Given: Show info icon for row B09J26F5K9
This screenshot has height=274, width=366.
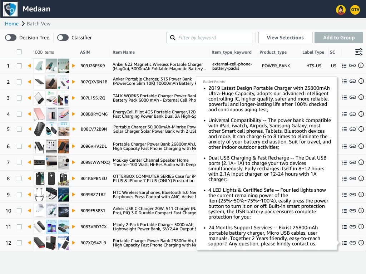Looking at the screenshot, I should (x=361, y=65).
